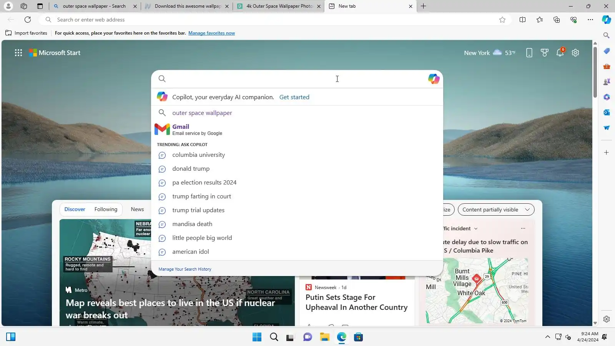Image resolution: width=615 pixels, height=346 pixels.
Task: Open the Collections icon
Action: click(557, 20)
